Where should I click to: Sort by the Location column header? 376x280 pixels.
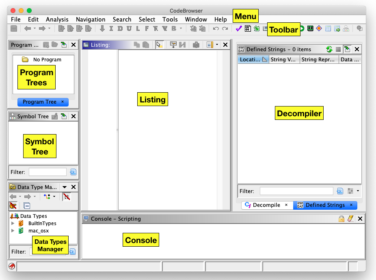tap(253, 59)
